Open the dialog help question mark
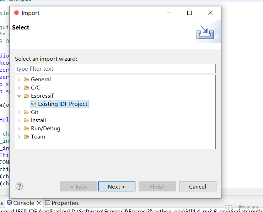 (x=19, y=186)
